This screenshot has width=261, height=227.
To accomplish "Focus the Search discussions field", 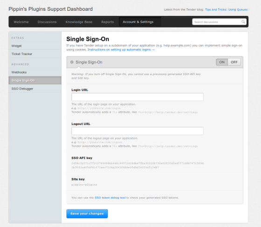I will click(217, 22).
